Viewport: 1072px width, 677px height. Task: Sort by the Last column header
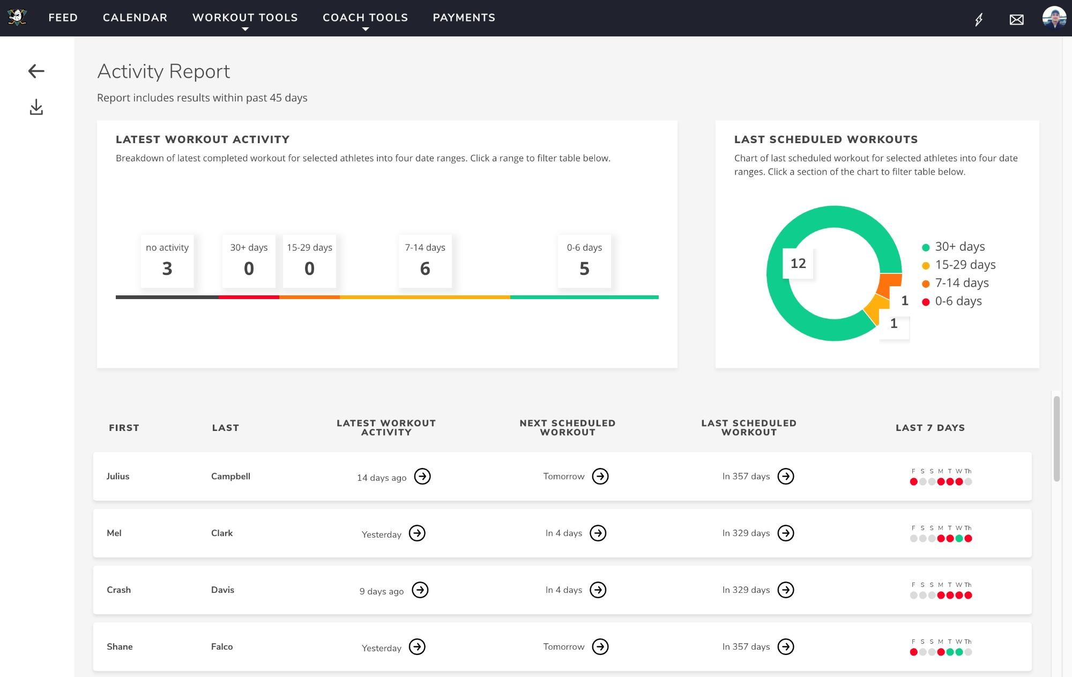click(225, 428)
